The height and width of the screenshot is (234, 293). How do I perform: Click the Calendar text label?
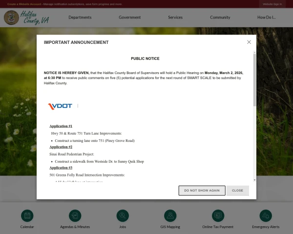coord(27,227)
